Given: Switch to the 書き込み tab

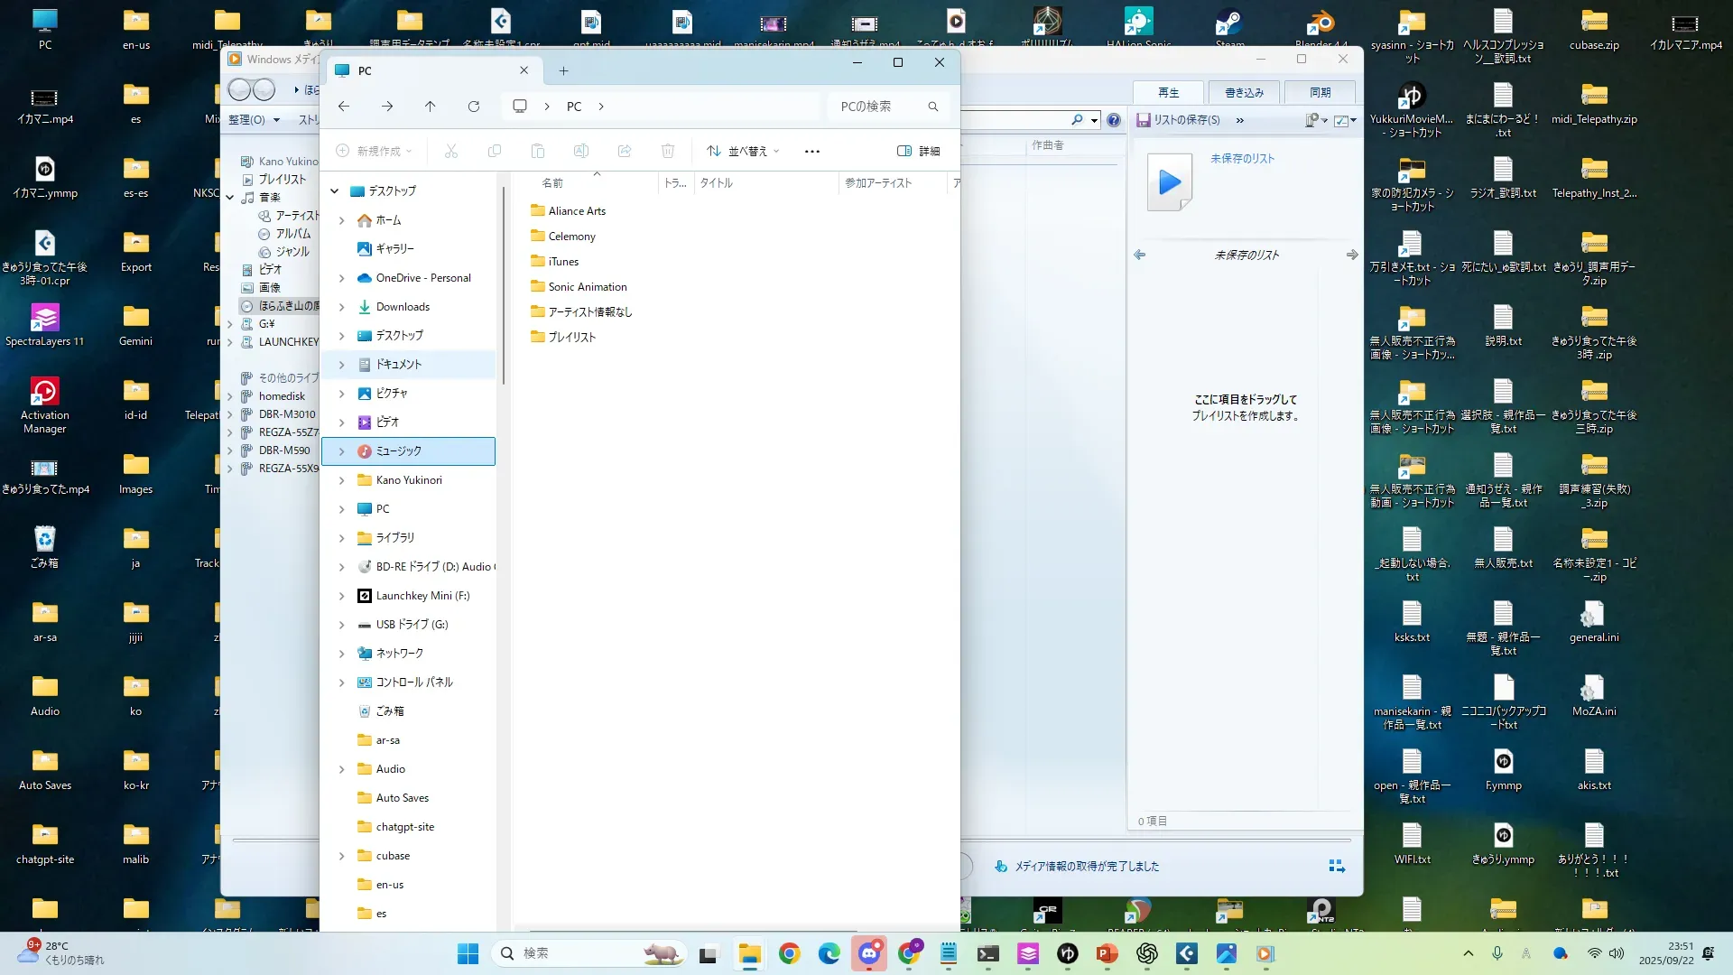Looking at the screenshot, I should (x=1244, y=92).
